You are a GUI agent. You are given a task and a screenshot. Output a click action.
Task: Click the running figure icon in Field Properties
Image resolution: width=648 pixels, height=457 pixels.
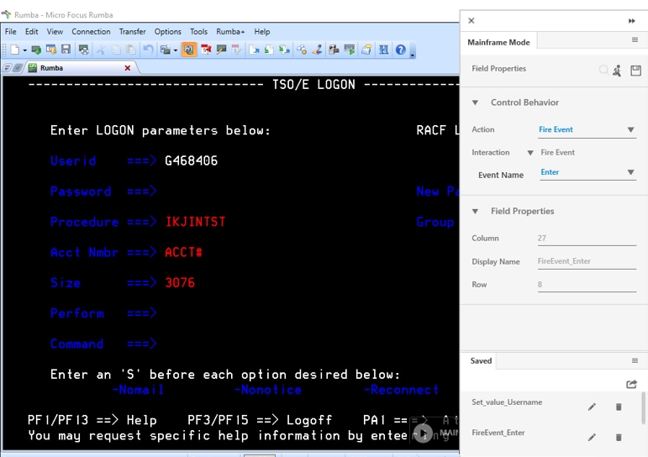point(618,71)
